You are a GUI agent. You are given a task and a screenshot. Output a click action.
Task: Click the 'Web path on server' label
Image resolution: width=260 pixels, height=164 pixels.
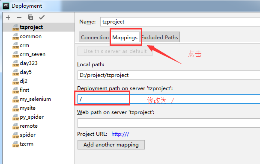click(x=116, y=112)
